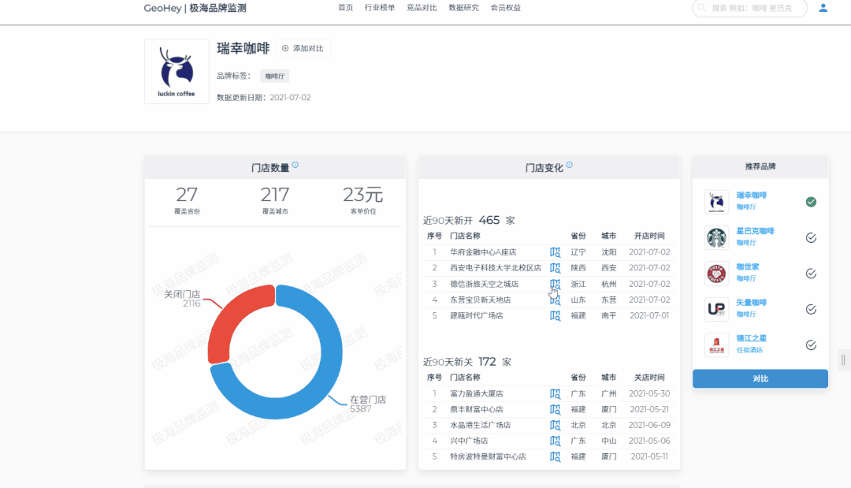Screen dimensions: 851x488
Task: Open map icon for 东营宝贝新天地店
Action: [x=555, y=300]
